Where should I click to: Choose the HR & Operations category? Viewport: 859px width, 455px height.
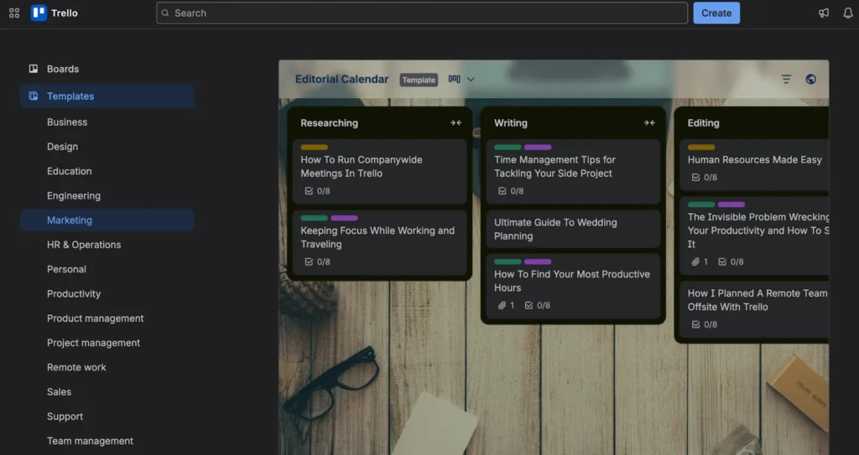tap(84, 245)
